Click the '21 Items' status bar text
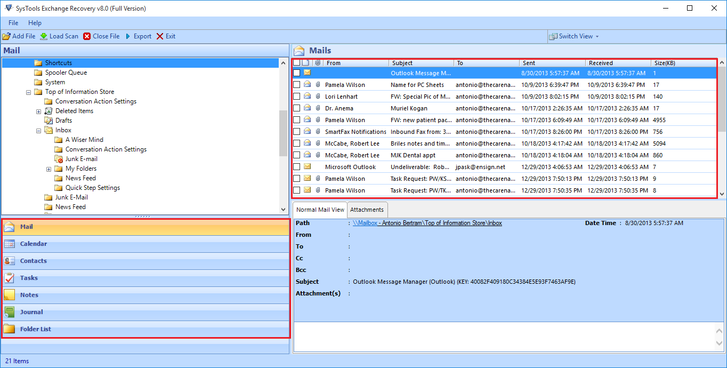 pos(17,361)
